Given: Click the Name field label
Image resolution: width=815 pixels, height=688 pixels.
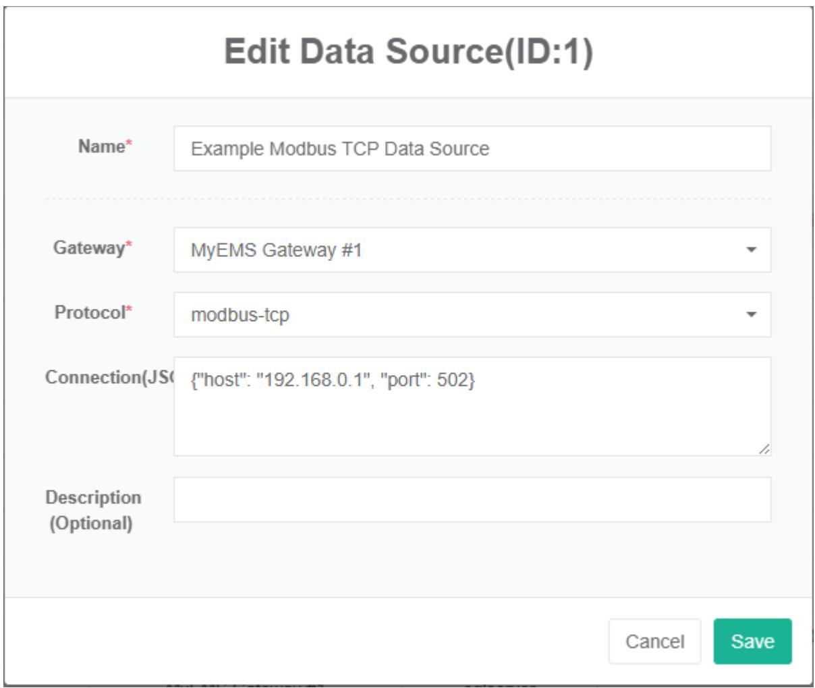Looking at the screenshot, I should pos(103,146).
